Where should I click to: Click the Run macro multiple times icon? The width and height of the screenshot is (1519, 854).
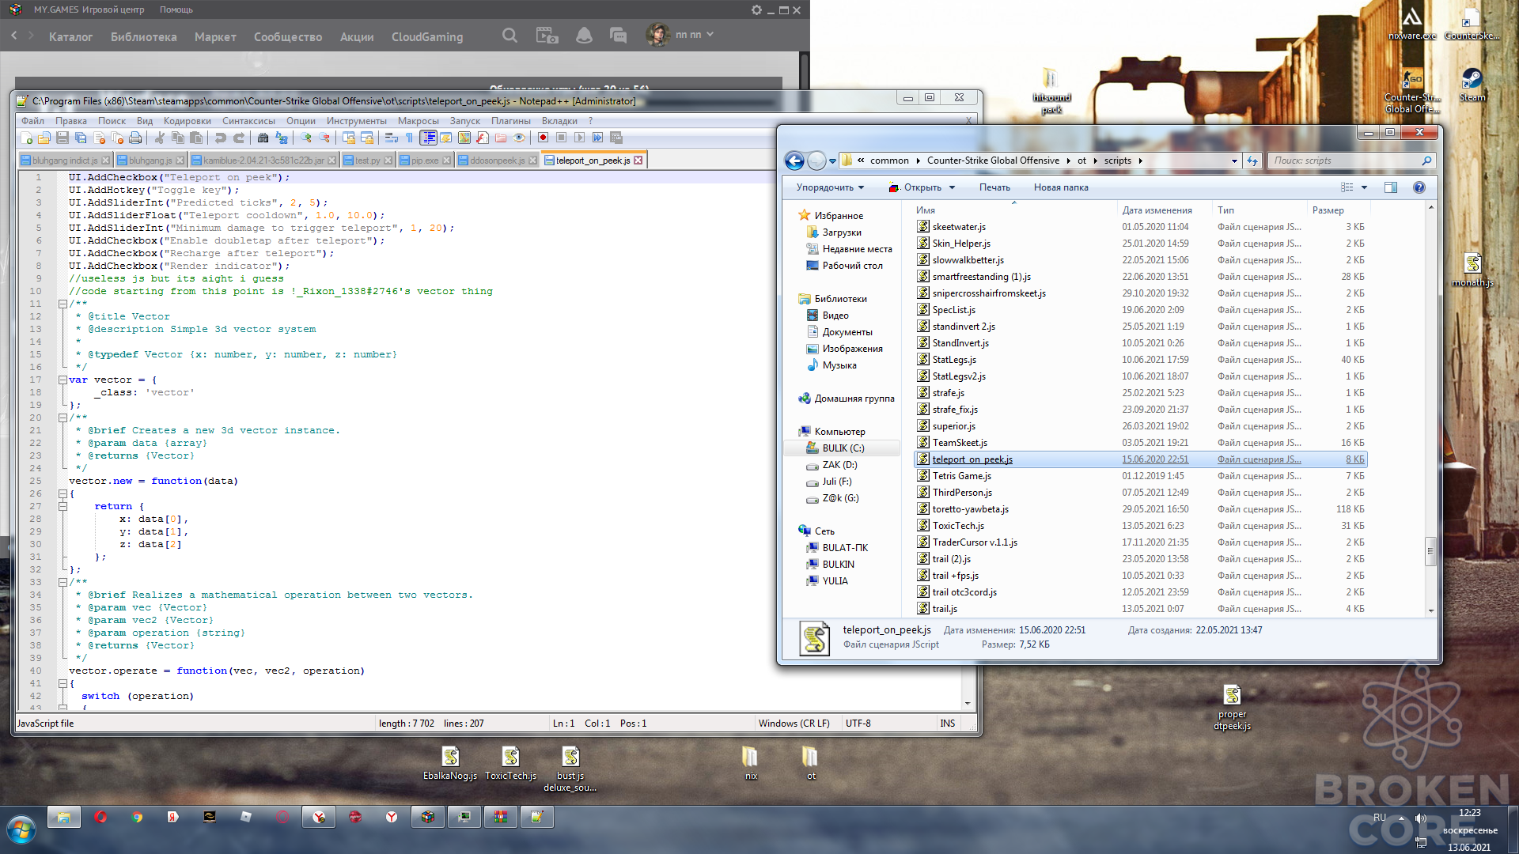pyautogui.click(x=597, y=138)
